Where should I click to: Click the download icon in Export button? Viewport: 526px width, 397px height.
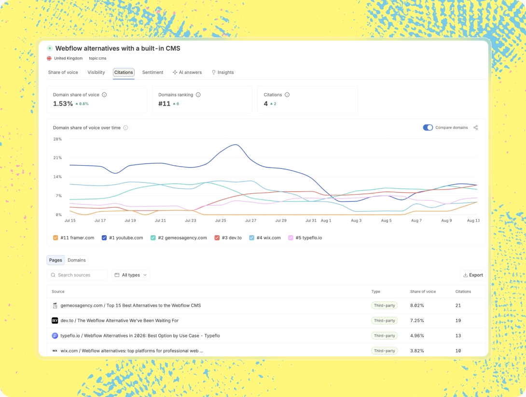[465, 275]
